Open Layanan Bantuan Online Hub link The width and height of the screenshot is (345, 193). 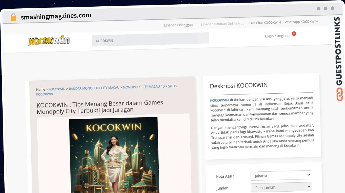pyautogui.click(x=223, y=24)
